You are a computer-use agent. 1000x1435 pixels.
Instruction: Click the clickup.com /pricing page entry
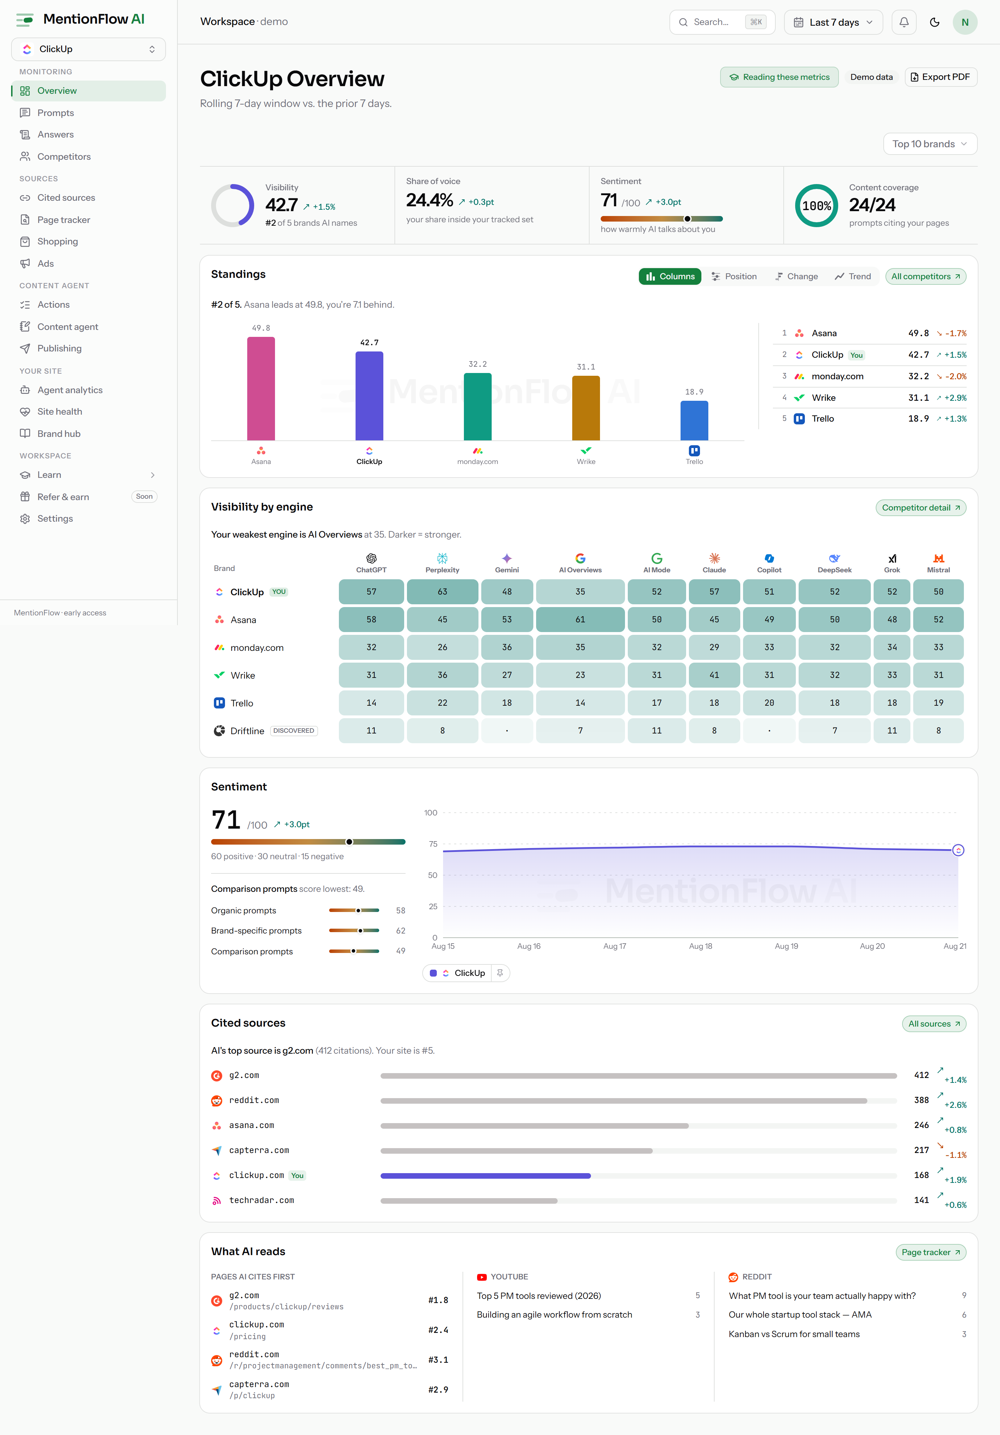330,1330
